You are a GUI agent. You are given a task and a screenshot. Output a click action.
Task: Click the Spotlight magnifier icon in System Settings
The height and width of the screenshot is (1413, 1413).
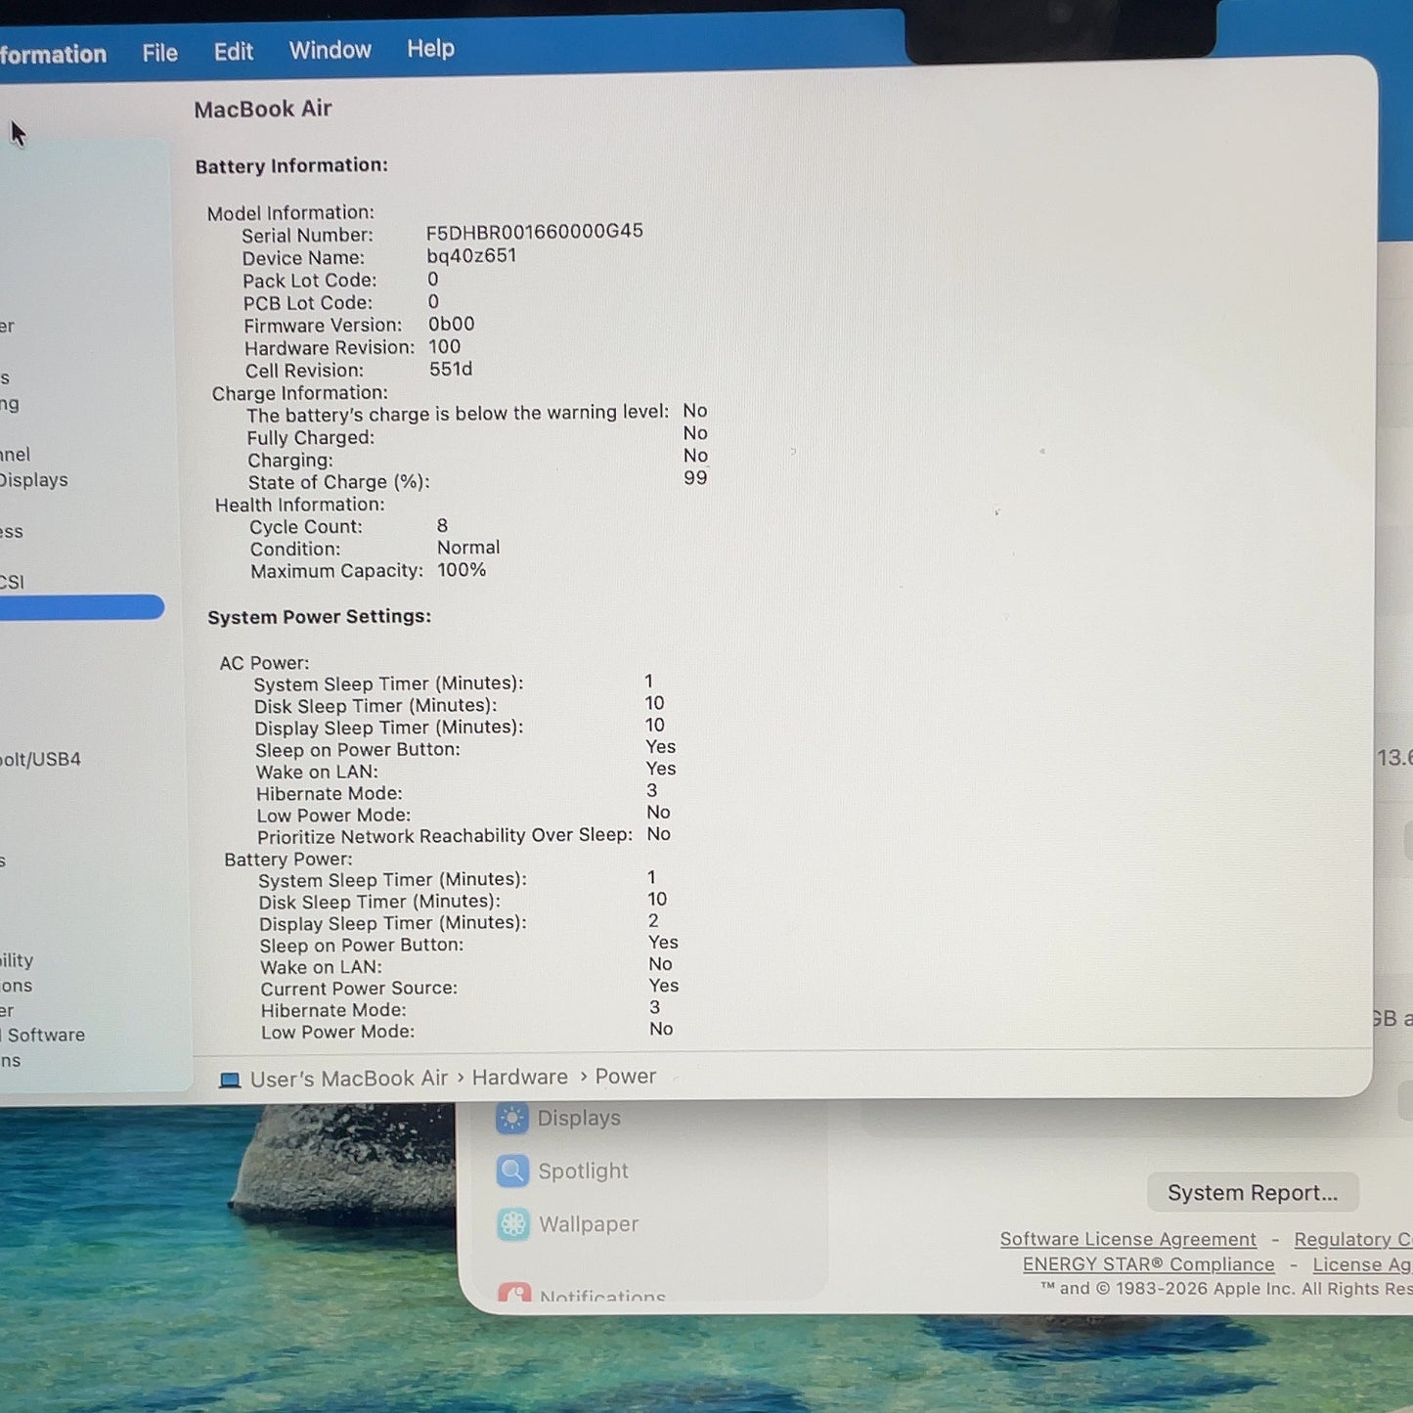click(x=512, y=1170)
